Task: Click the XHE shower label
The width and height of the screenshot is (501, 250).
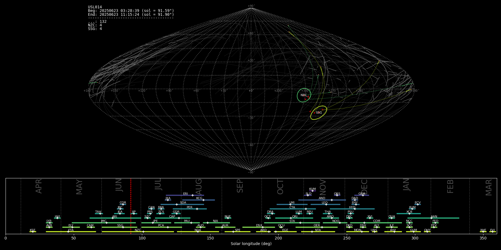Action: 483,230
